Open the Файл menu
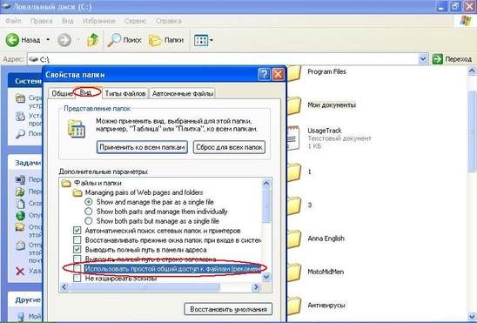The image size is (477, 323). point(13,21)
